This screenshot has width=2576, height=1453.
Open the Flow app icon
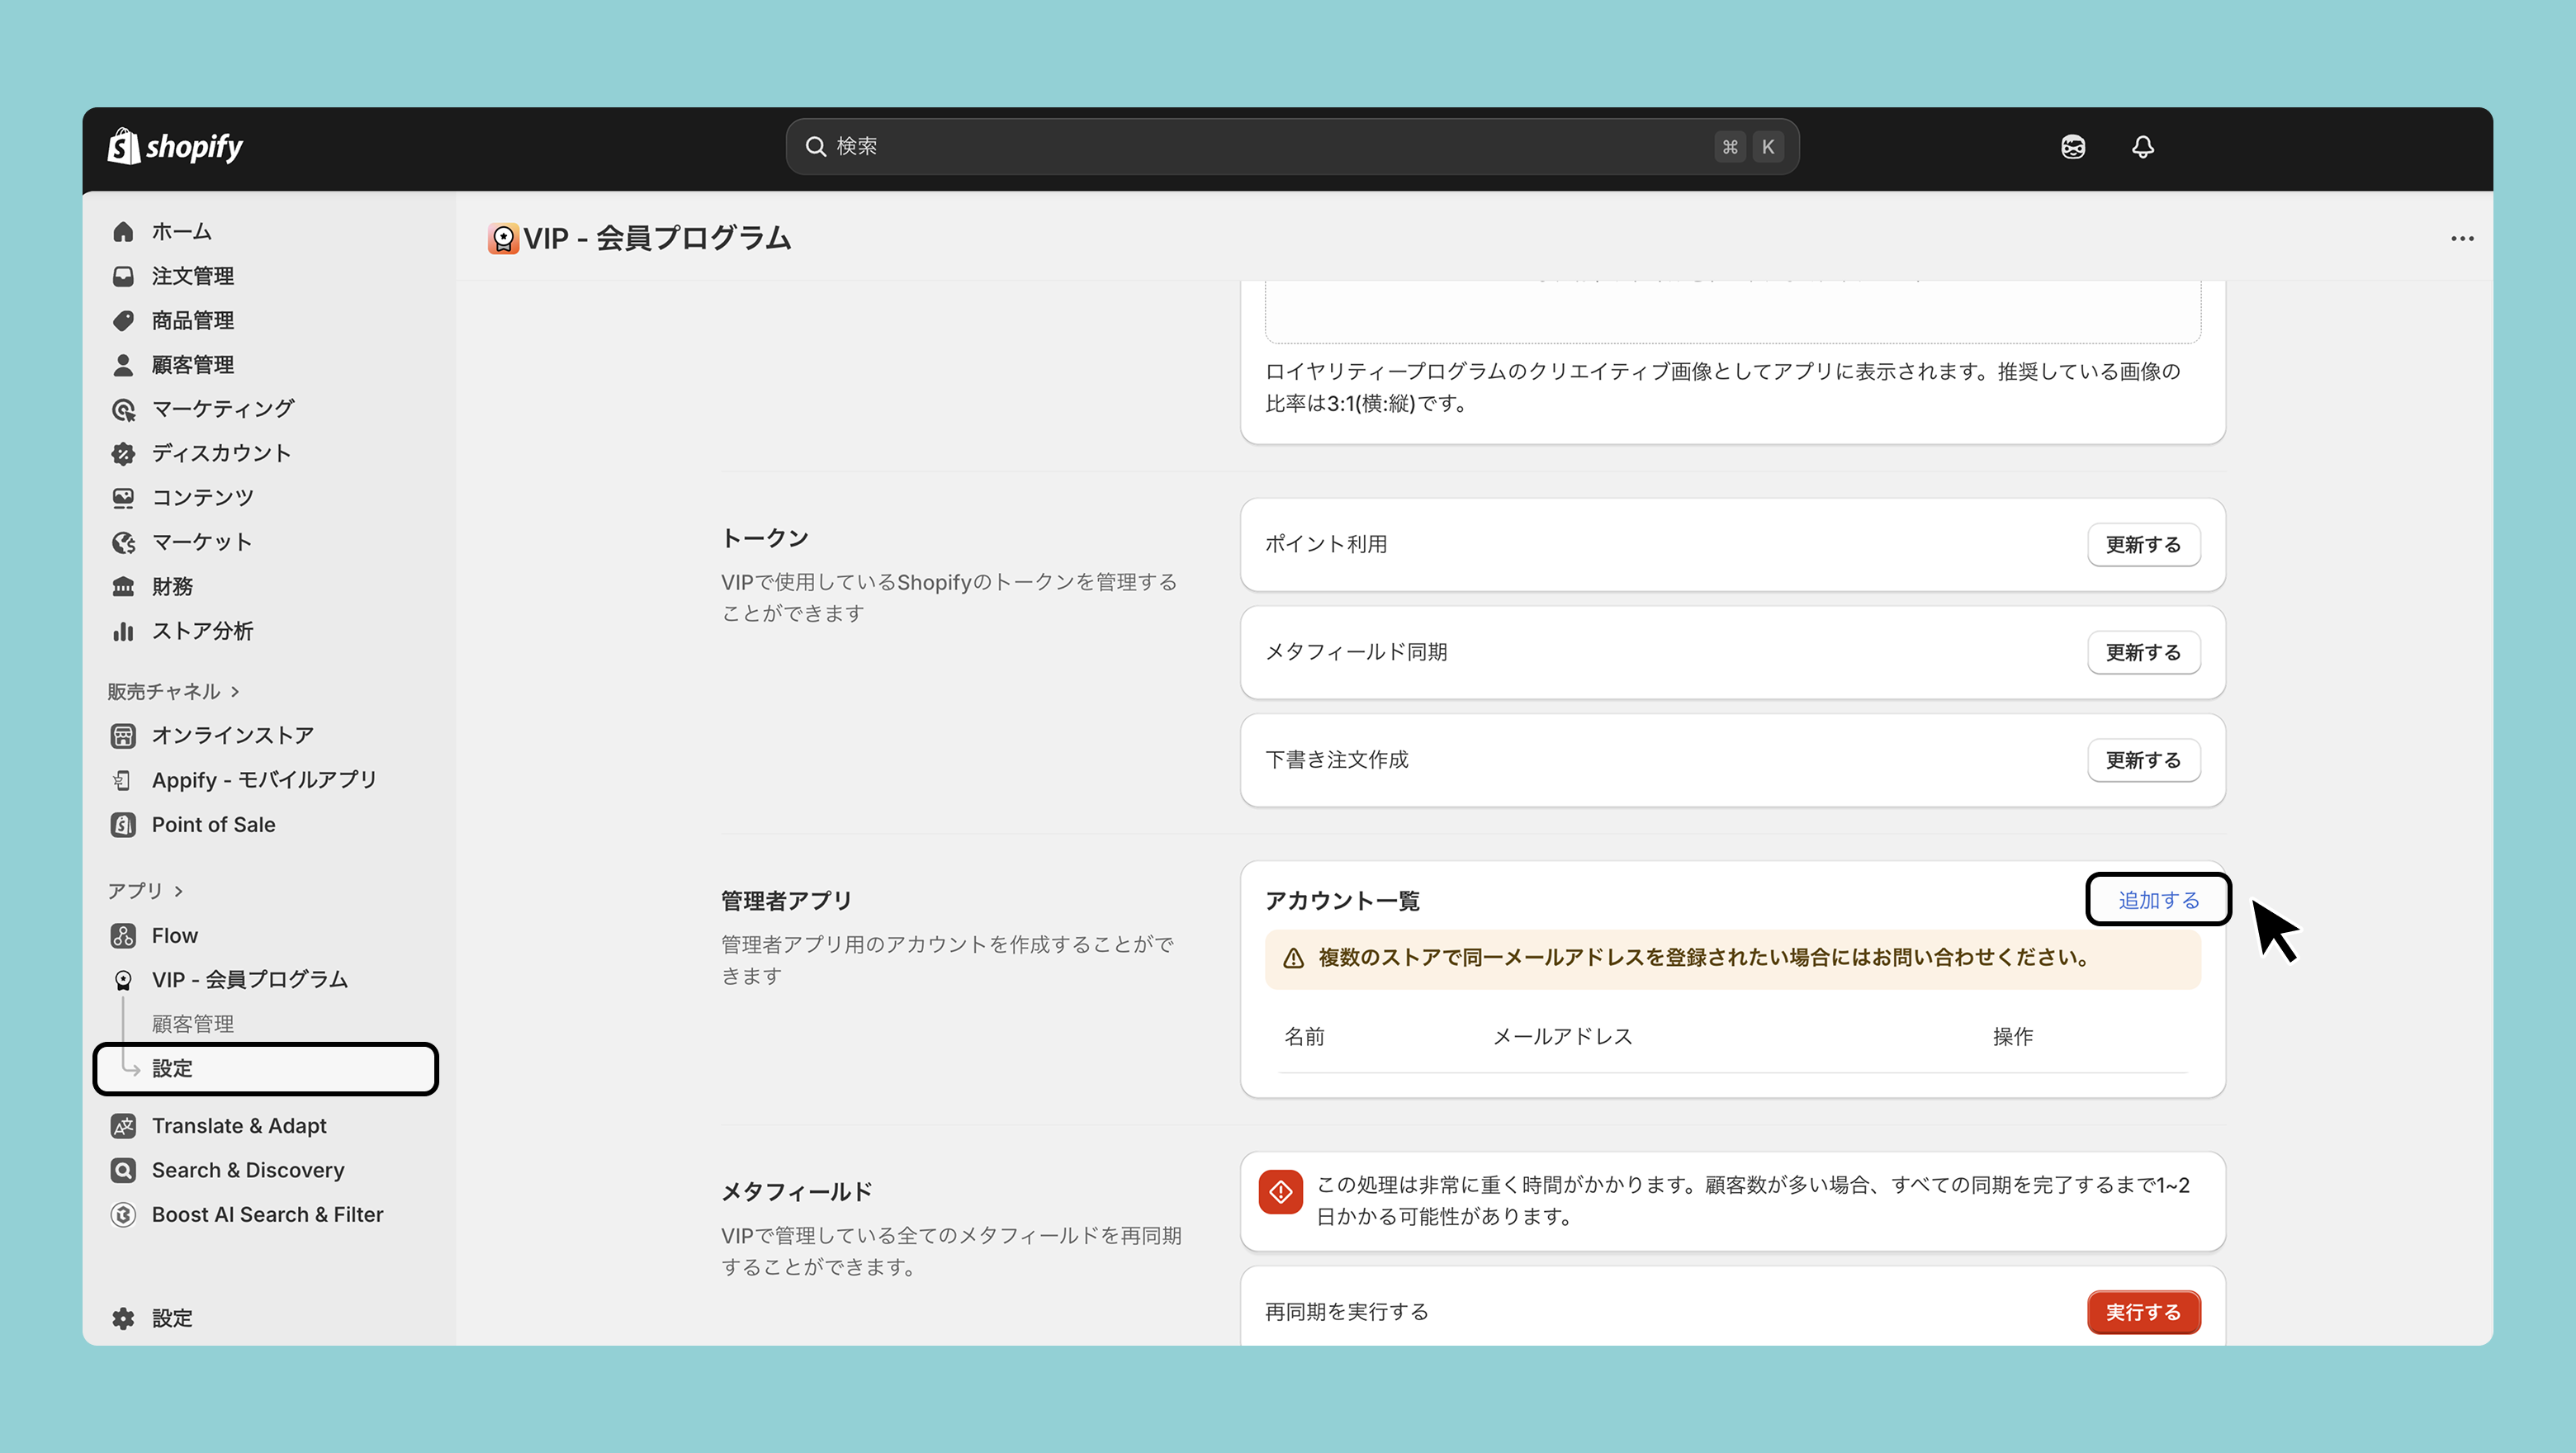[x=123, y=936]
